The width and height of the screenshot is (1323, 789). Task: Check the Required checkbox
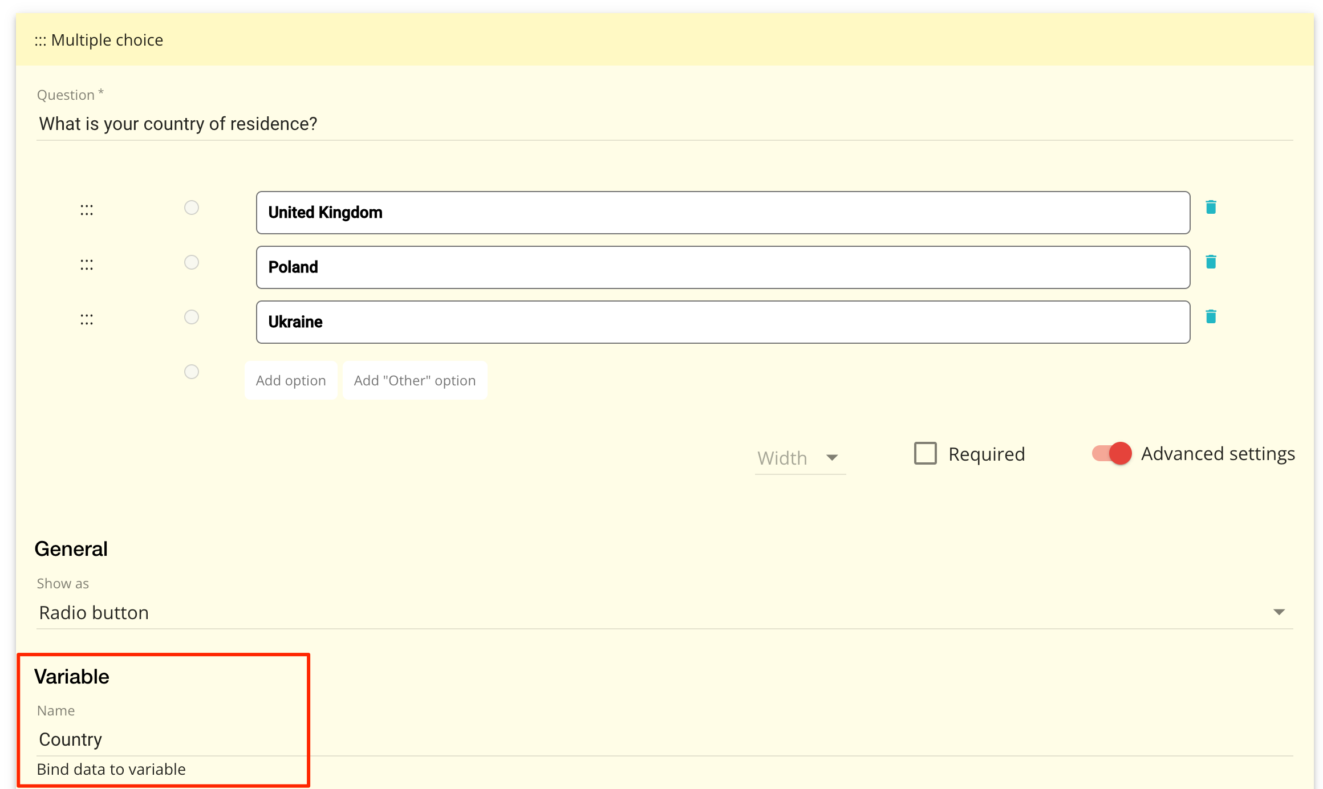[x=925, y=454]
